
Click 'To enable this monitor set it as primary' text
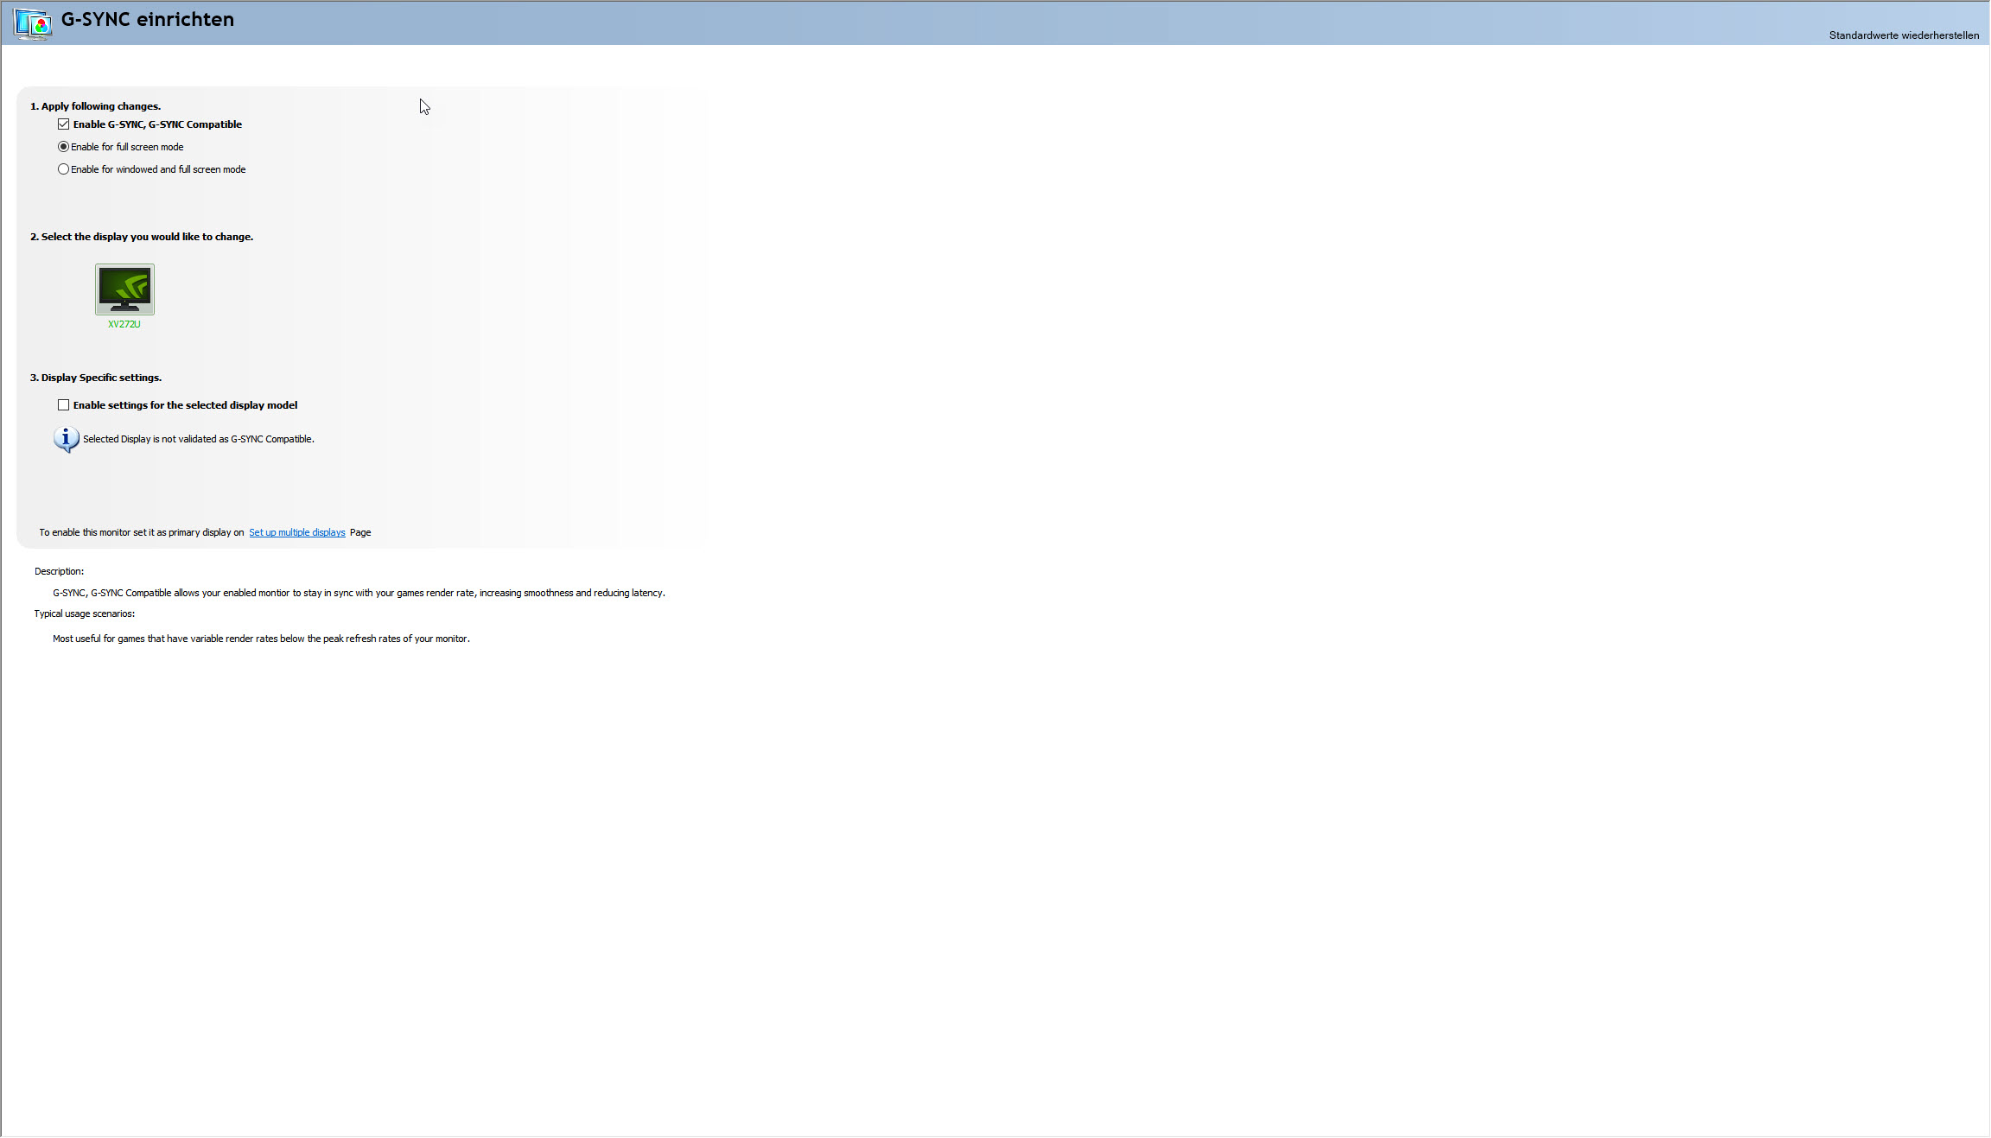point(142,532)
